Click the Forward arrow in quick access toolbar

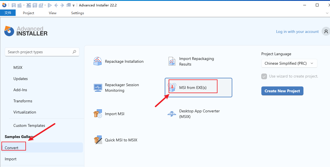click(62, 5)
